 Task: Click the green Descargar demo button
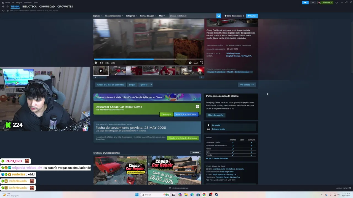[x=166, y=114]
